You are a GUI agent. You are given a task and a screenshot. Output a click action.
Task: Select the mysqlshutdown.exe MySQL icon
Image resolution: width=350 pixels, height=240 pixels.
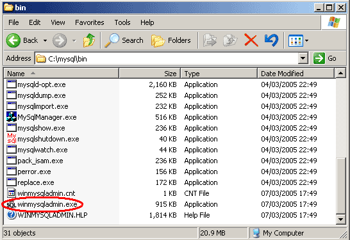point(12,138)
